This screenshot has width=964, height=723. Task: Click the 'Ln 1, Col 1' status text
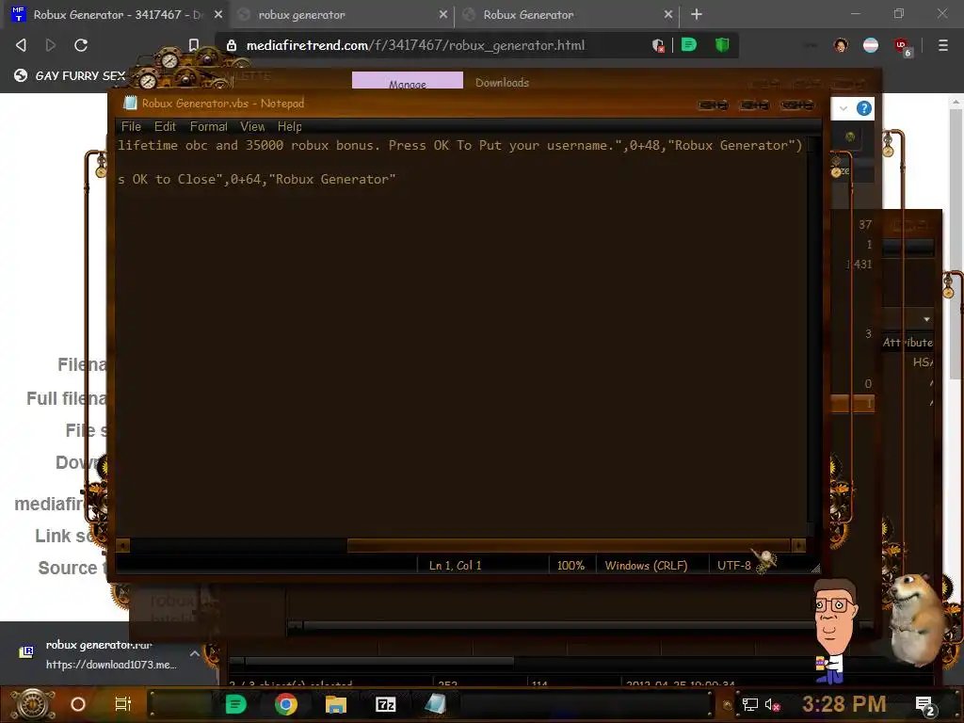455,566
